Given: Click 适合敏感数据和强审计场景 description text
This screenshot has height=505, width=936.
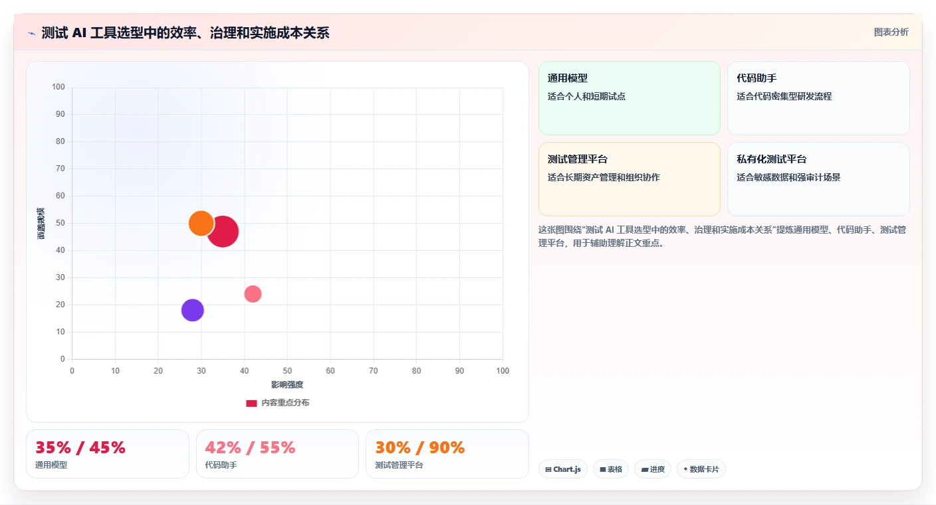Looking at the screenshot, I should coord(788,177).
